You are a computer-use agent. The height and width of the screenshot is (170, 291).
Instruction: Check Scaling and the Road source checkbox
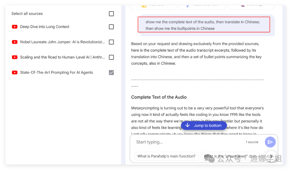point(111,57)
